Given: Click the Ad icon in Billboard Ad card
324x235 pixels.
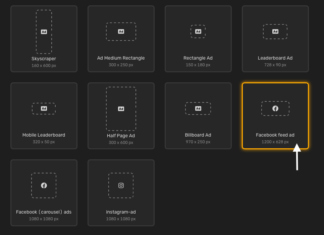Looking at the screenshot, I should click(x=198, y=108).
